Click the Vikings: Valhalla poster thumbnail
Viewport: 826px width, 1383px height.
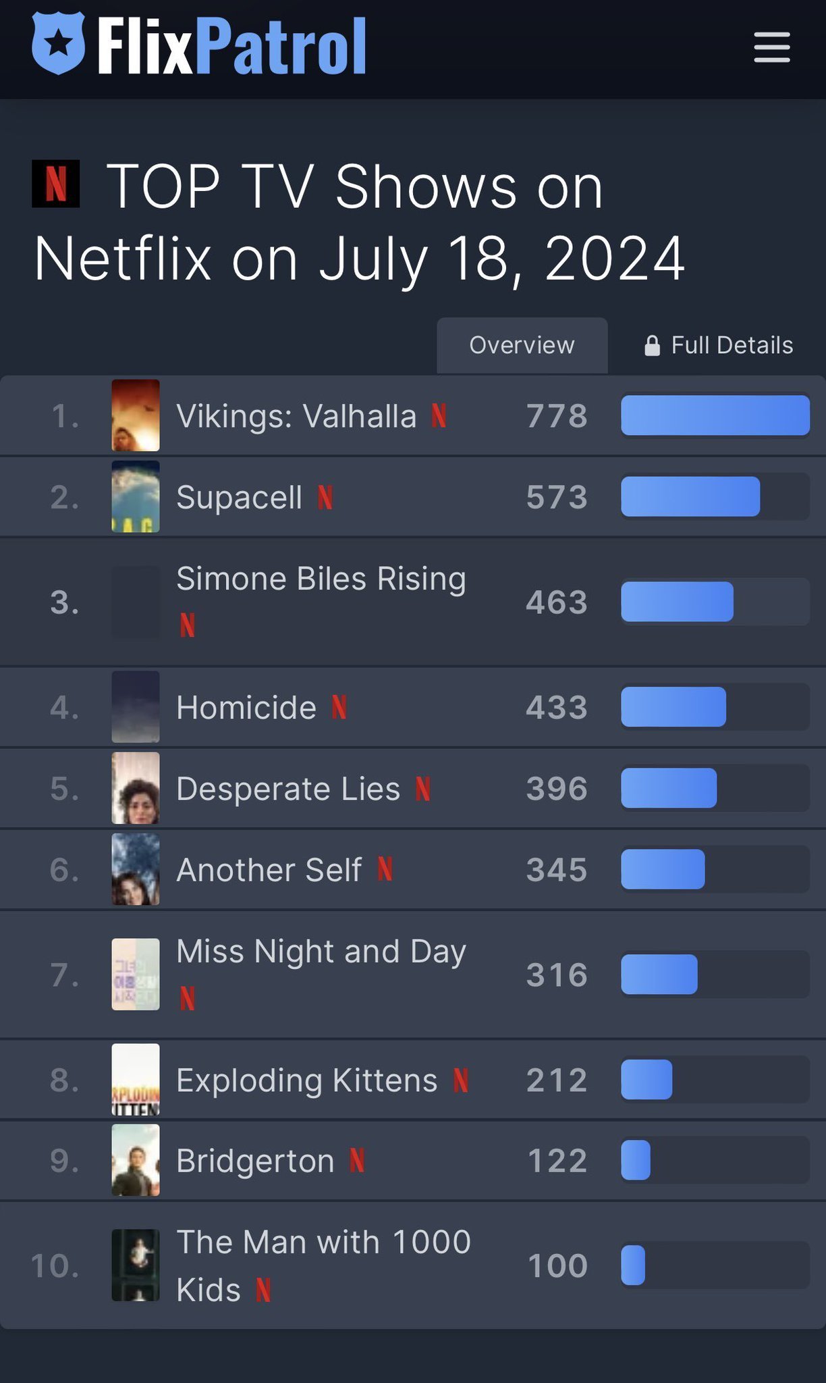click(136, 415)
